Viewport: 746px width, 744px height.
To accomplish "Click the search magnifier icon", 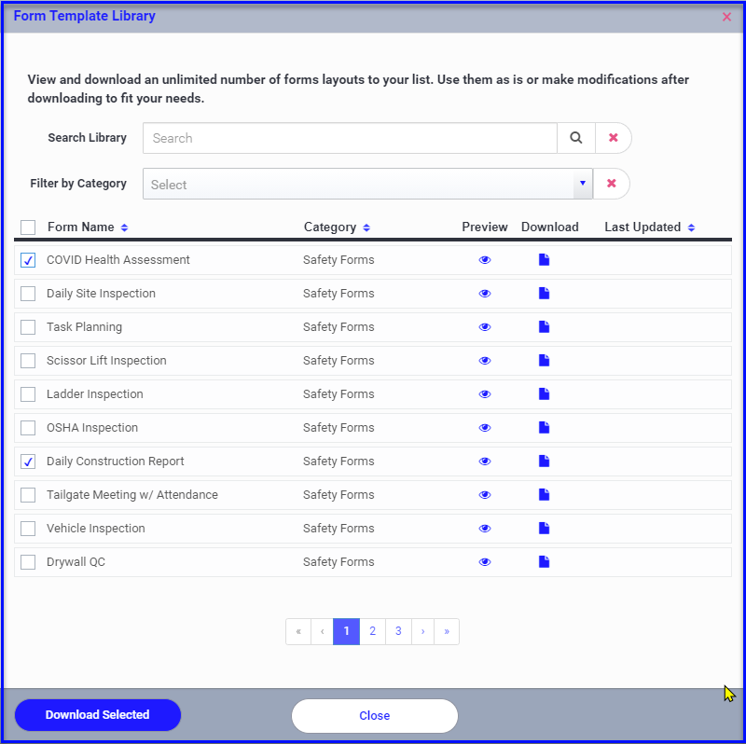I will pyautogui.click(x=575, y=138).
